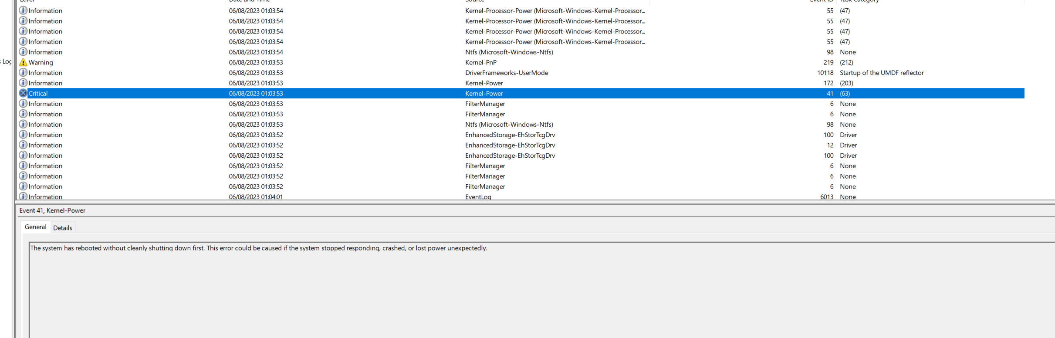Click the Critical error icon on the Kernel-Power row
Viewport: 1055px width, 338px height.
23,93
